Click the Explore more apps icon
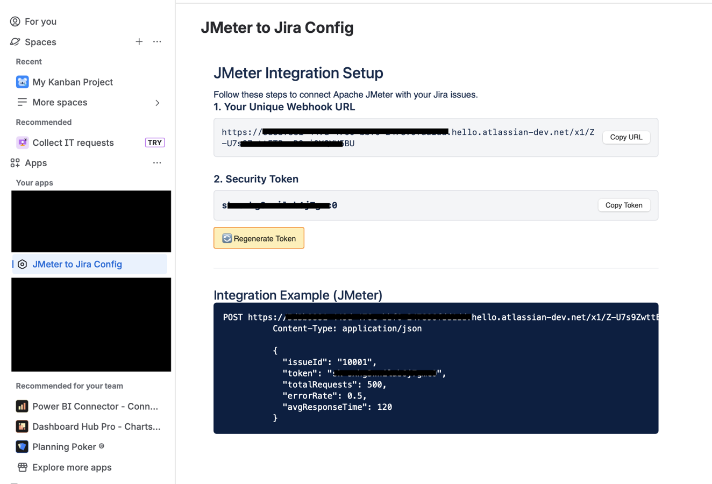The height and width of the screenshot is (484, 712). click(x=22, y=467)
